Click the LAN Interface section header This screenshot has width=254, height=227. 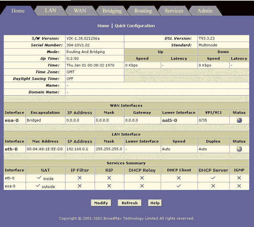[126, 134]
